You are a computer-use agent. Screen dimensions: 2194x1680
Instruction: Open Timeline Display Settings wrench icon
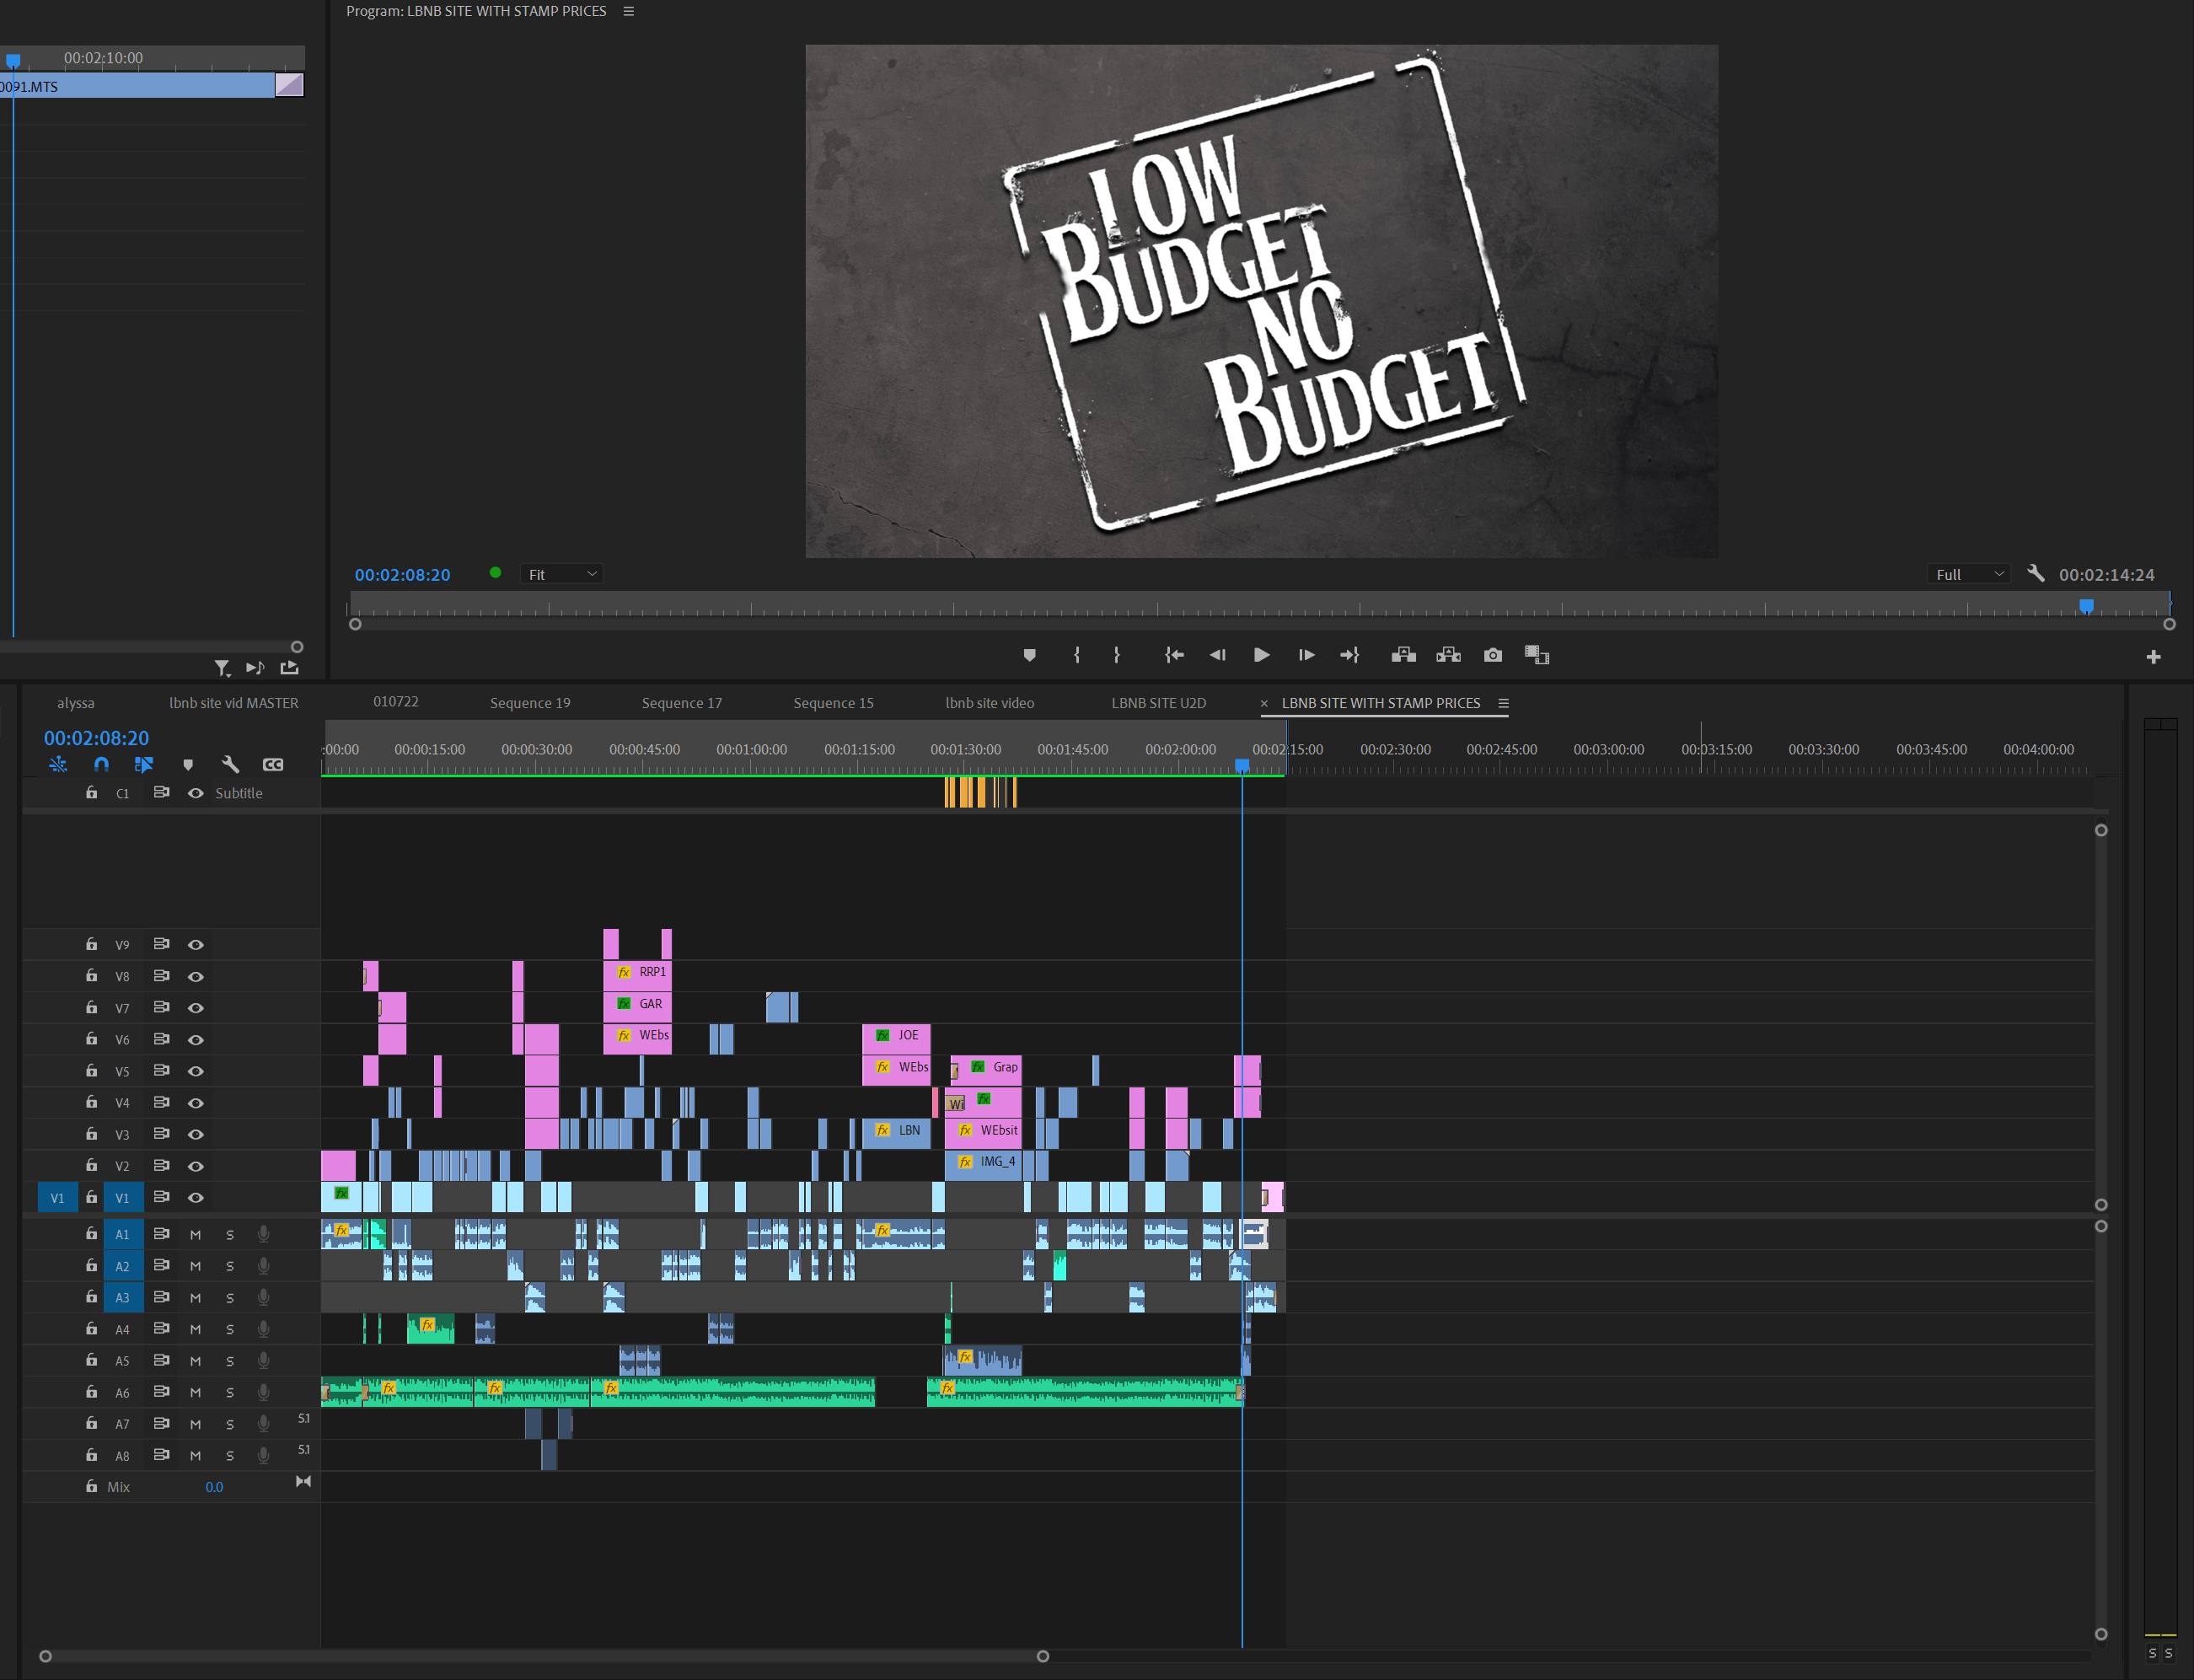pos(230,764)
